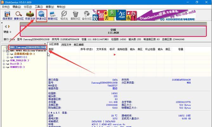Click the HD0 Samsung SSD disk icon in tree

(x=8, y=47)
